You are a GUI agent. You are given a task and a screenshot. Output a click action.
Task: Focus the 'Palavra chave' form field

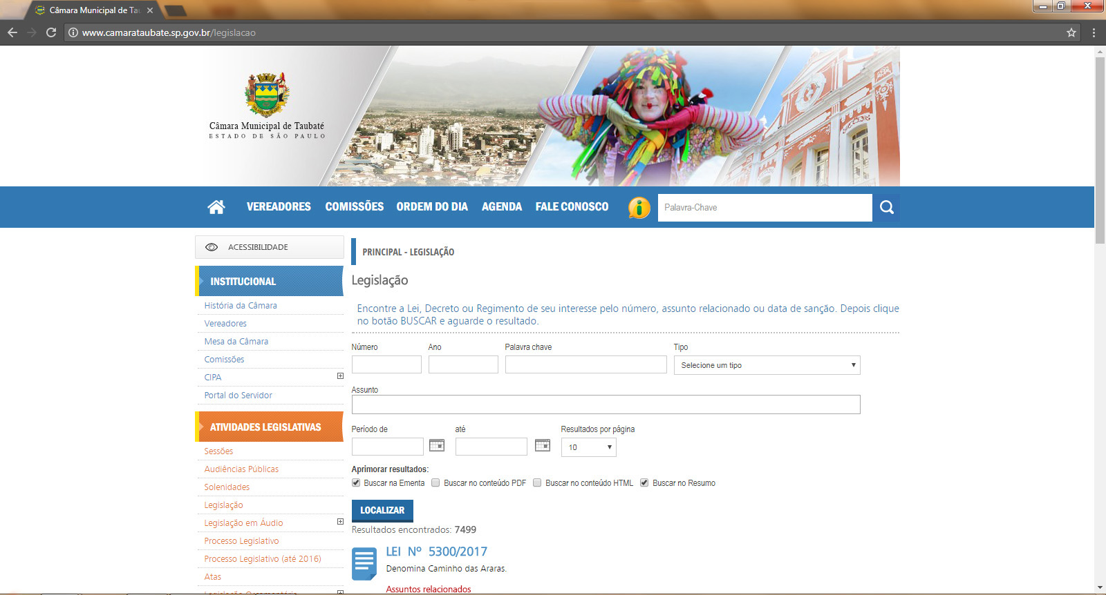coord(586,364)
